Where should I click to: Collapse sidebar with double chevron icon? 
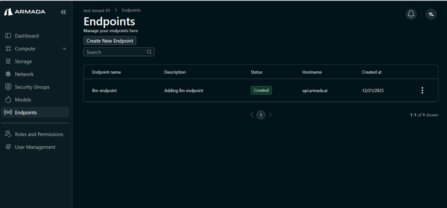point(63,12)
